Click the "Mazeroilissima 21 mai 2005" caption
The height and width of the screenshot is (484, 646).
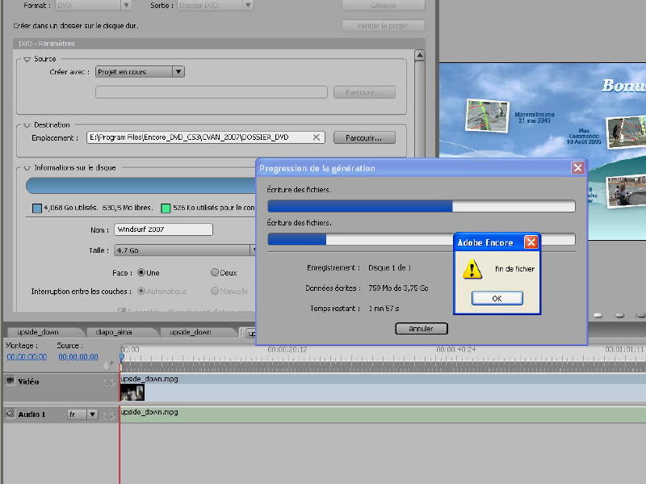click(535, 117)
